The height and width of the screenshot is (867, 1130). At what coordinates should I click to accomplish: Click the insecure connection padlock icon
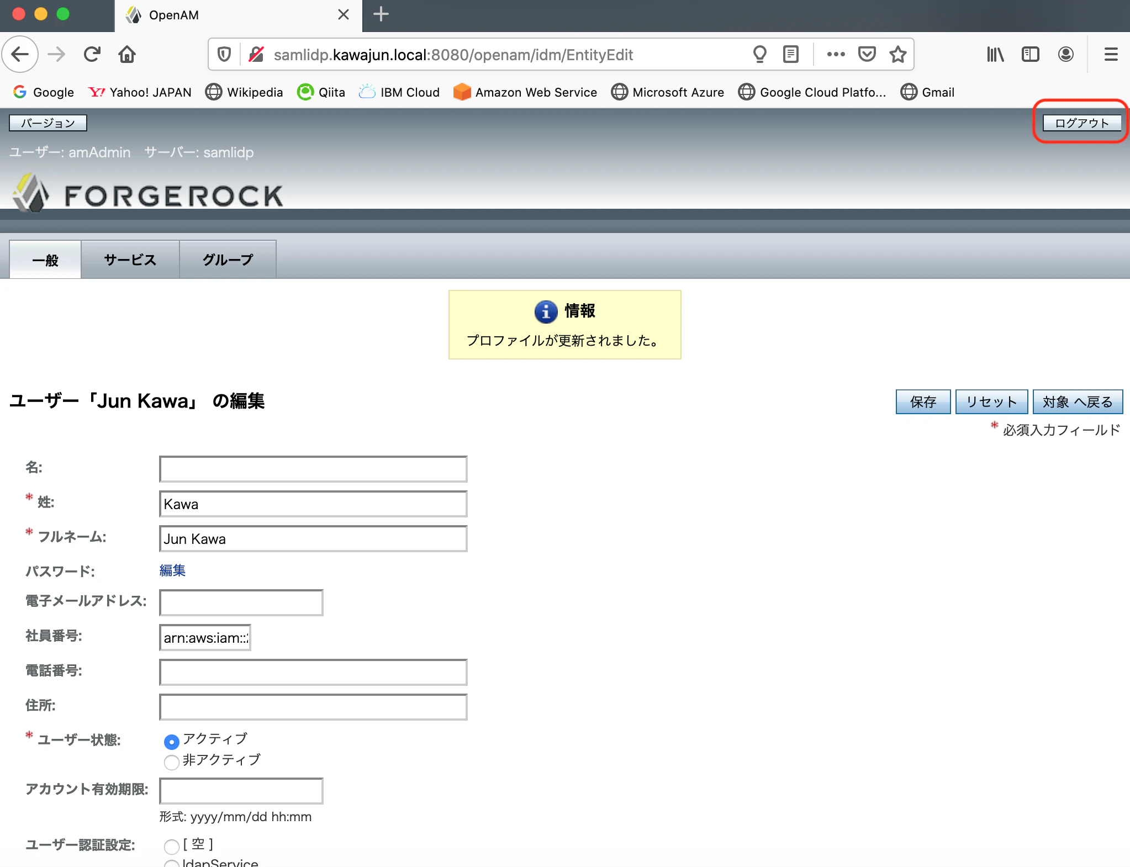point(256,54)
